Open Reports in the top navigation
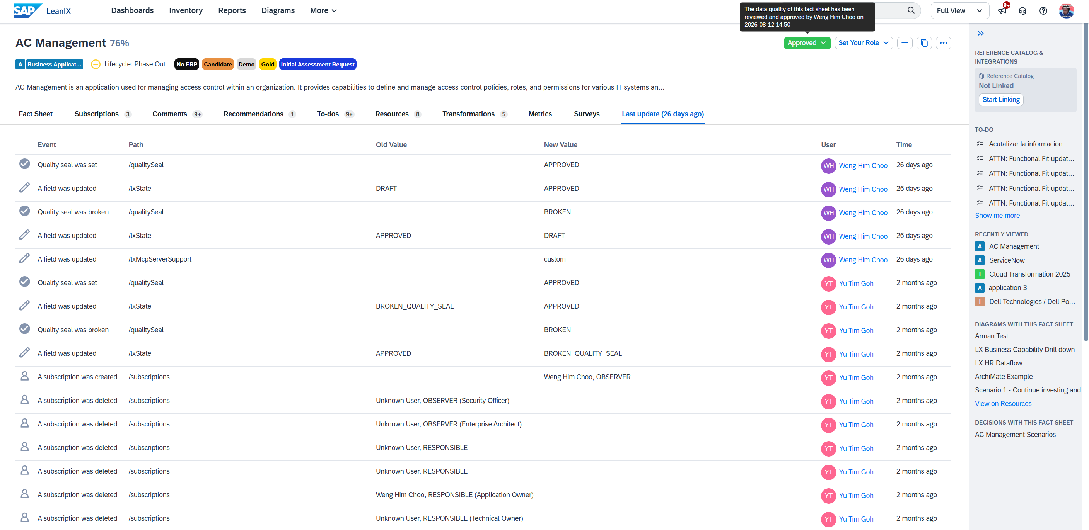This screenshot has height=530, width=1089. 232,10
